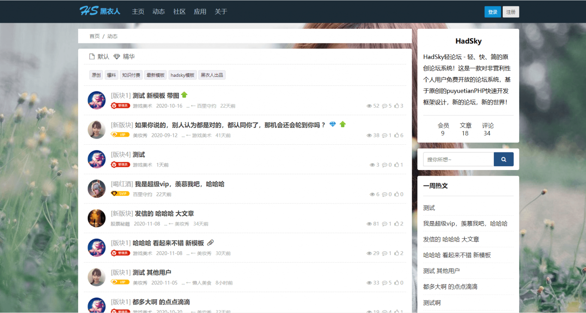Open 动态 in the top navigation

[x=159, y=12]
